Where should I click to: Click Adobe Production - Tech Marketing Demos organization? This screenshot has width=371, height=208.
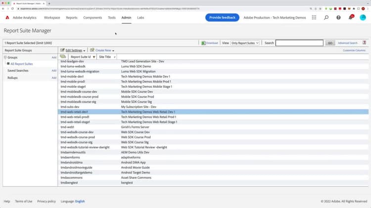pyautogui.click(x=275, y=17)
